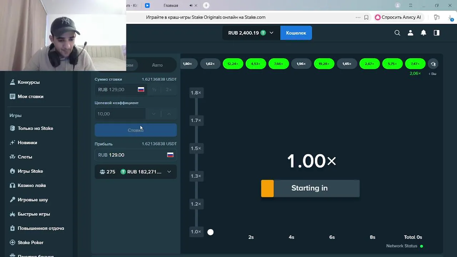Click the white dot on crash graph
This screenshot has height=257, width=457.
tap(211, 232)
